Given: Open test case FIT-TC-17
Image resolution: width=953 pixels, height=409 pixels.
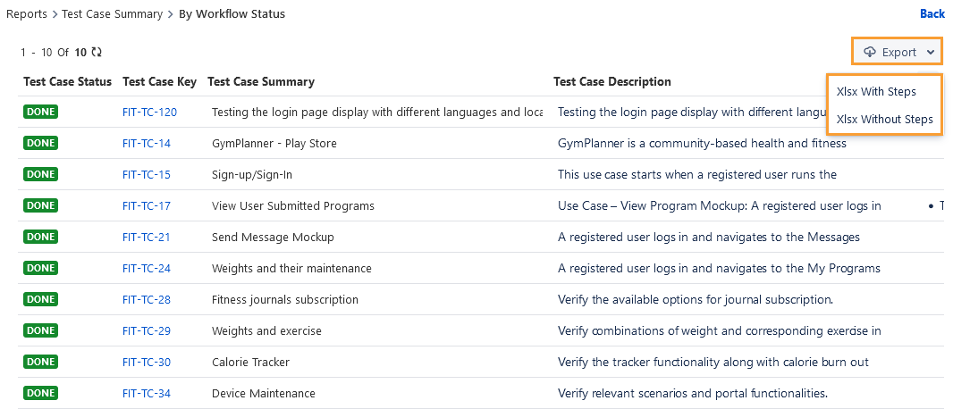Looking at the screenshot, I should (147, 205).
